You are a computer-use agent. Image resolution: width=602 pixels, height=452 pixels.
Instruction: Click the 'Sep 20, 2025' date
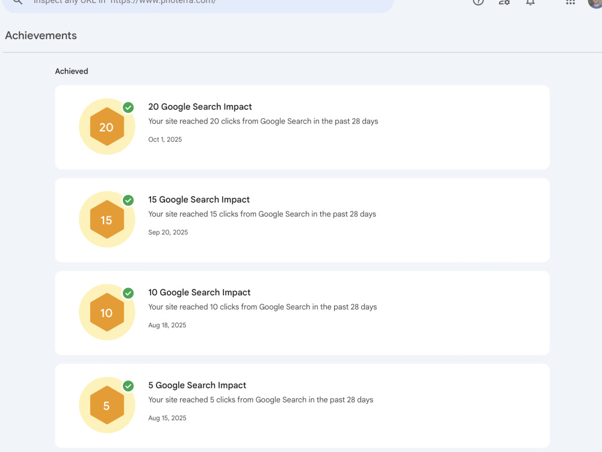pos(168,232)
